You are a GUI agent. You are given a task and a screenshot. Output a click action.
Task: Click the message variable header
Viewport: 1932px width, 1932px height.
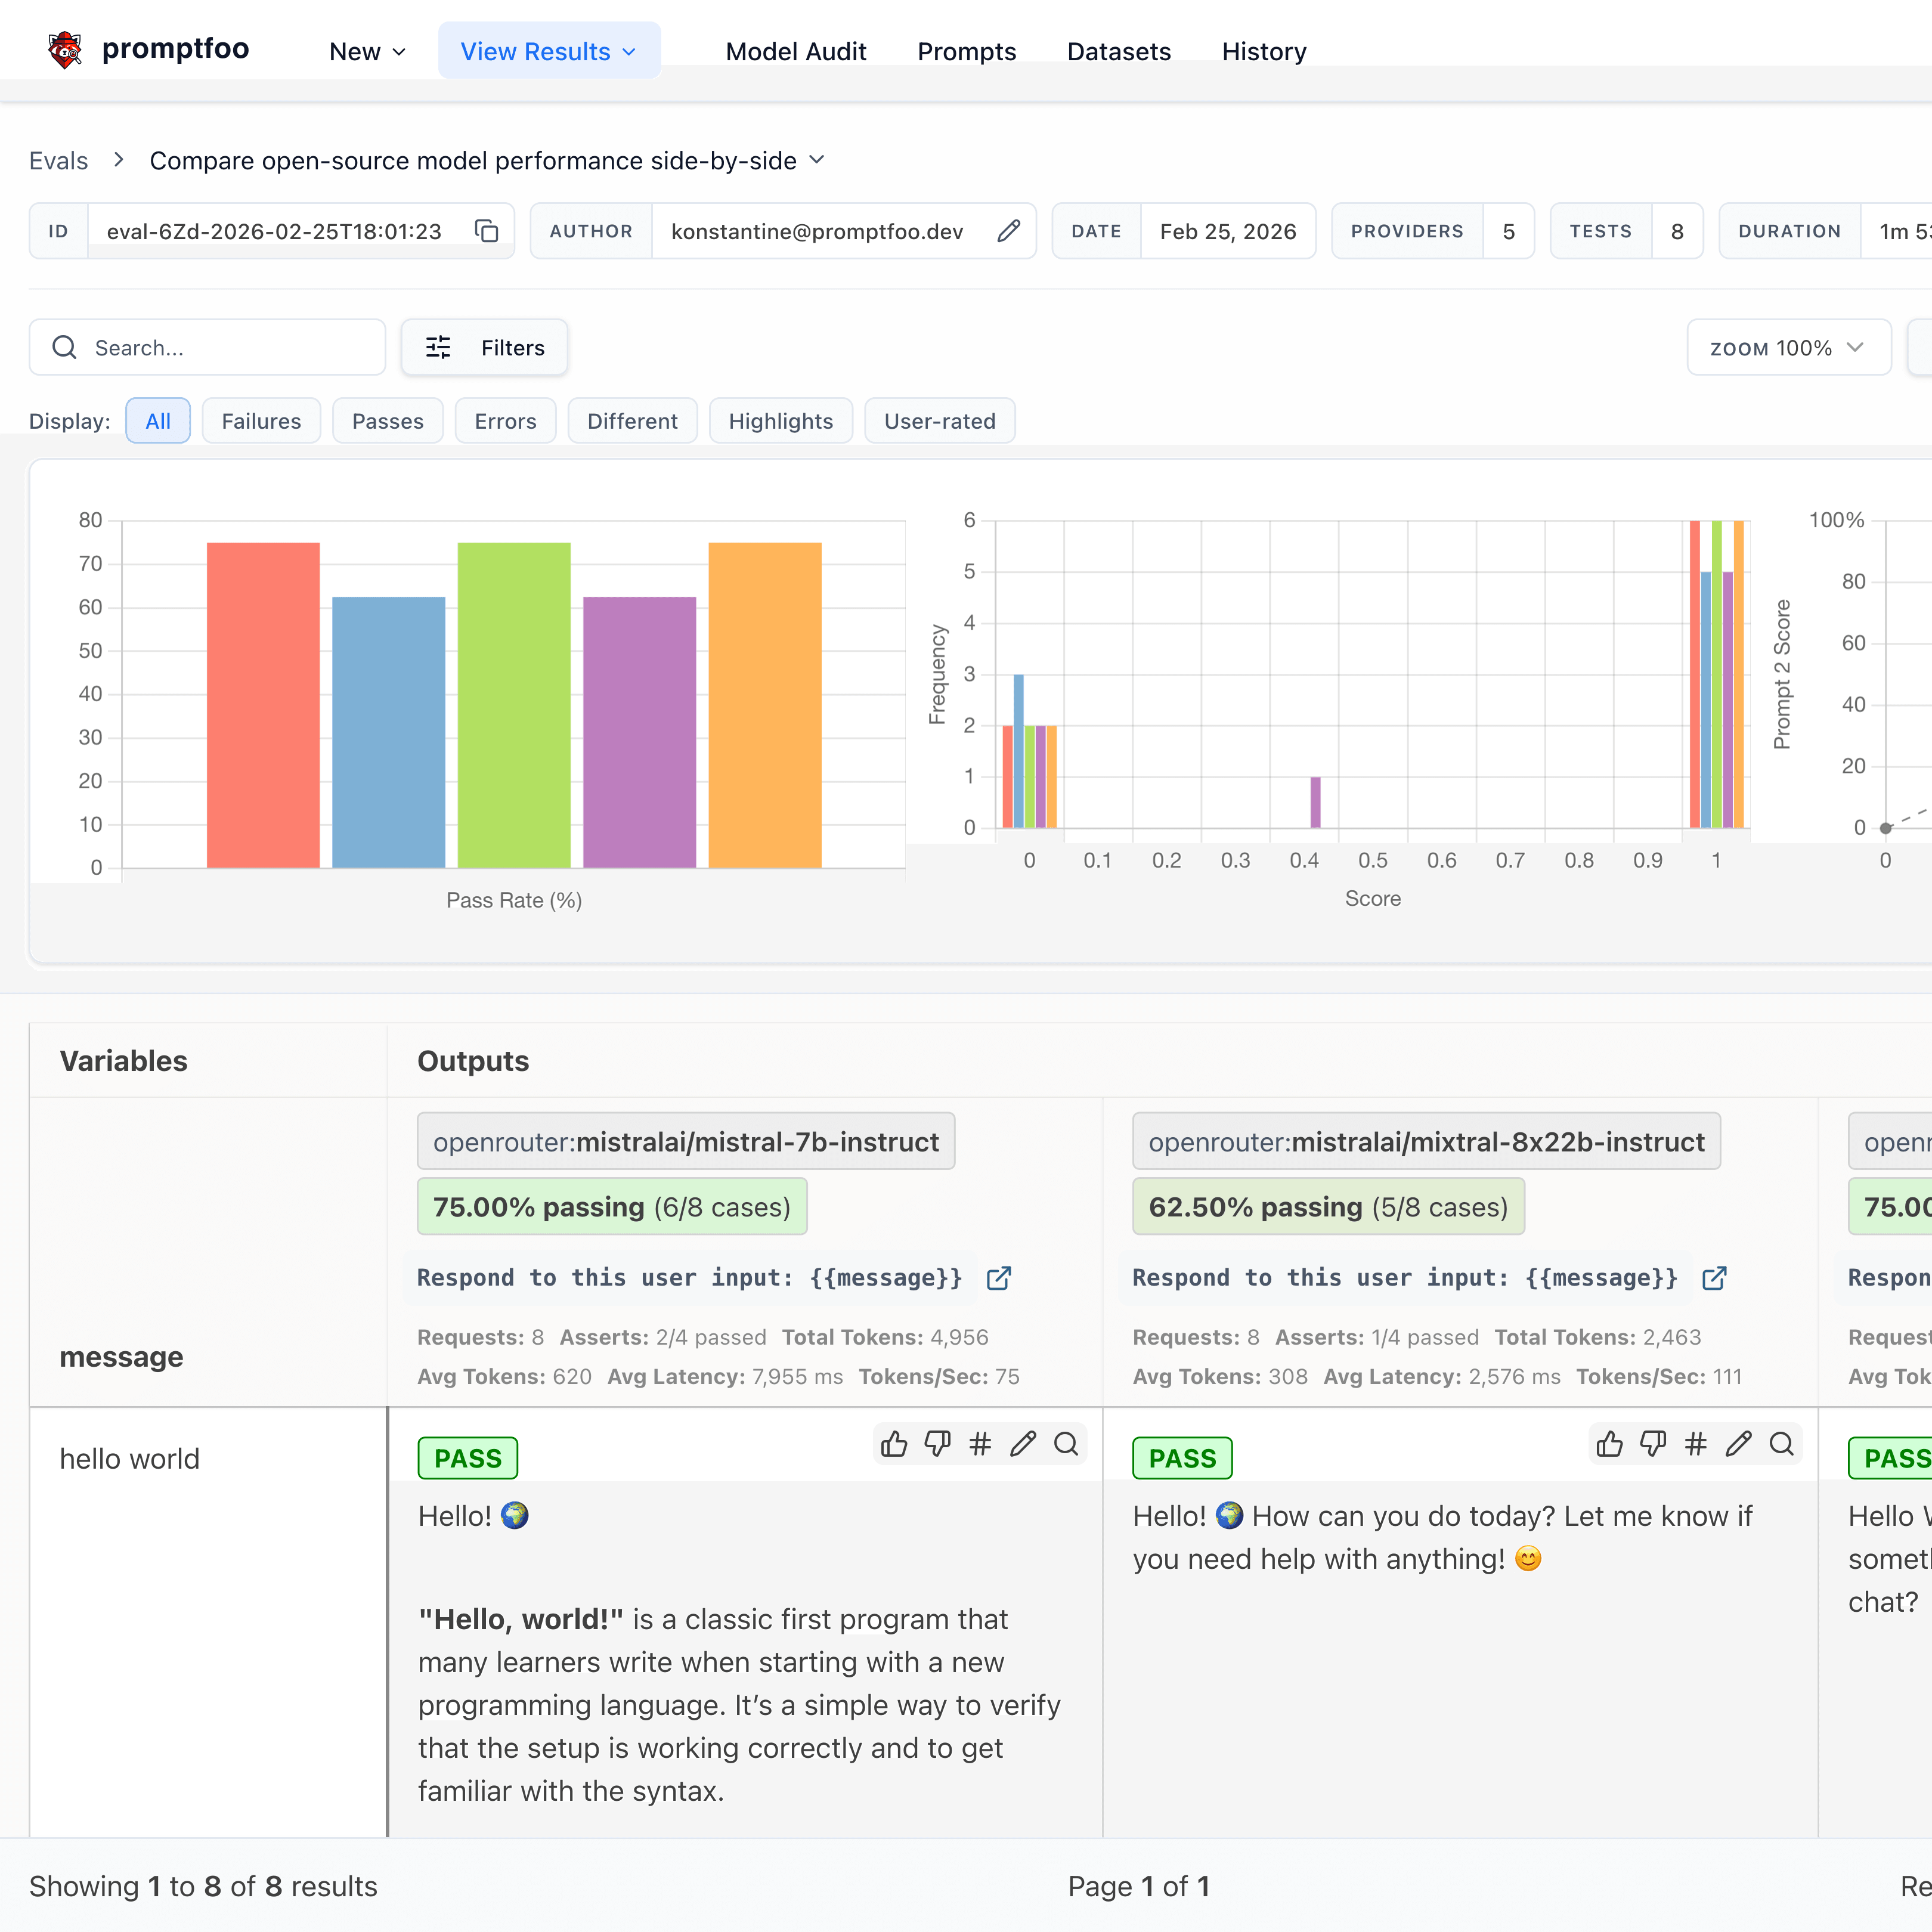pos(121,1356)
